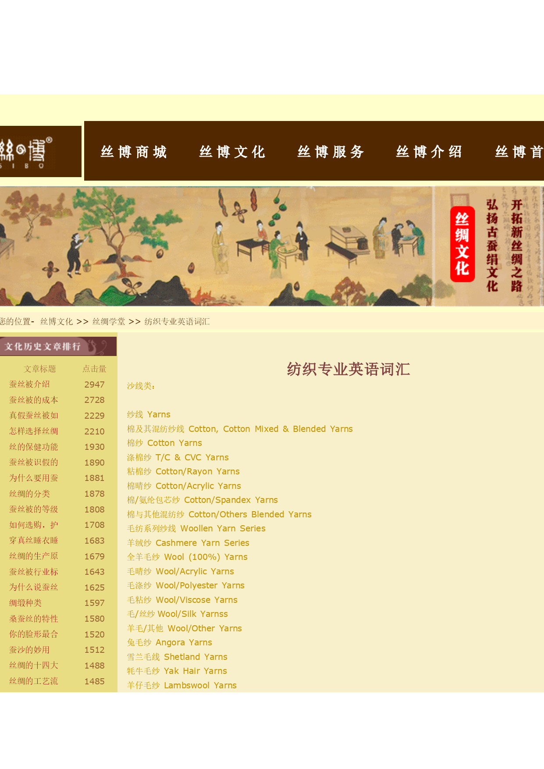Click the Cotton, Cotton Mixed & Blended Yarns line
This screenshot has height=769, width=544.
240,429
